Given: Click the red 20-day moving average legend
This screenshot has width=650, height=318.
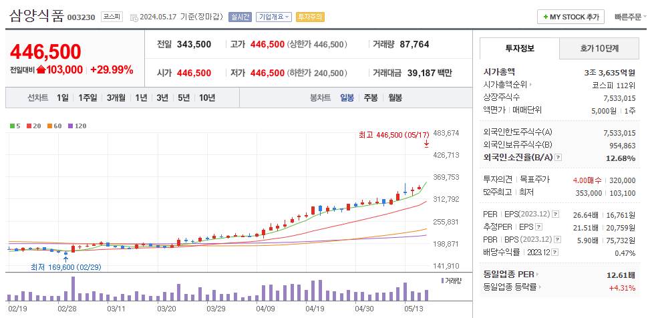Looking at the screenshot, I should coord(33,126).
